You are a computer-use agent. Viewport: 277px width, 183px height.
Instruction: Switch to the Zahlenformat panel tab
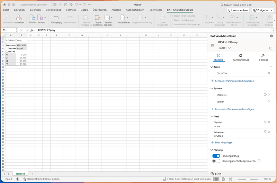coord(240,57)
